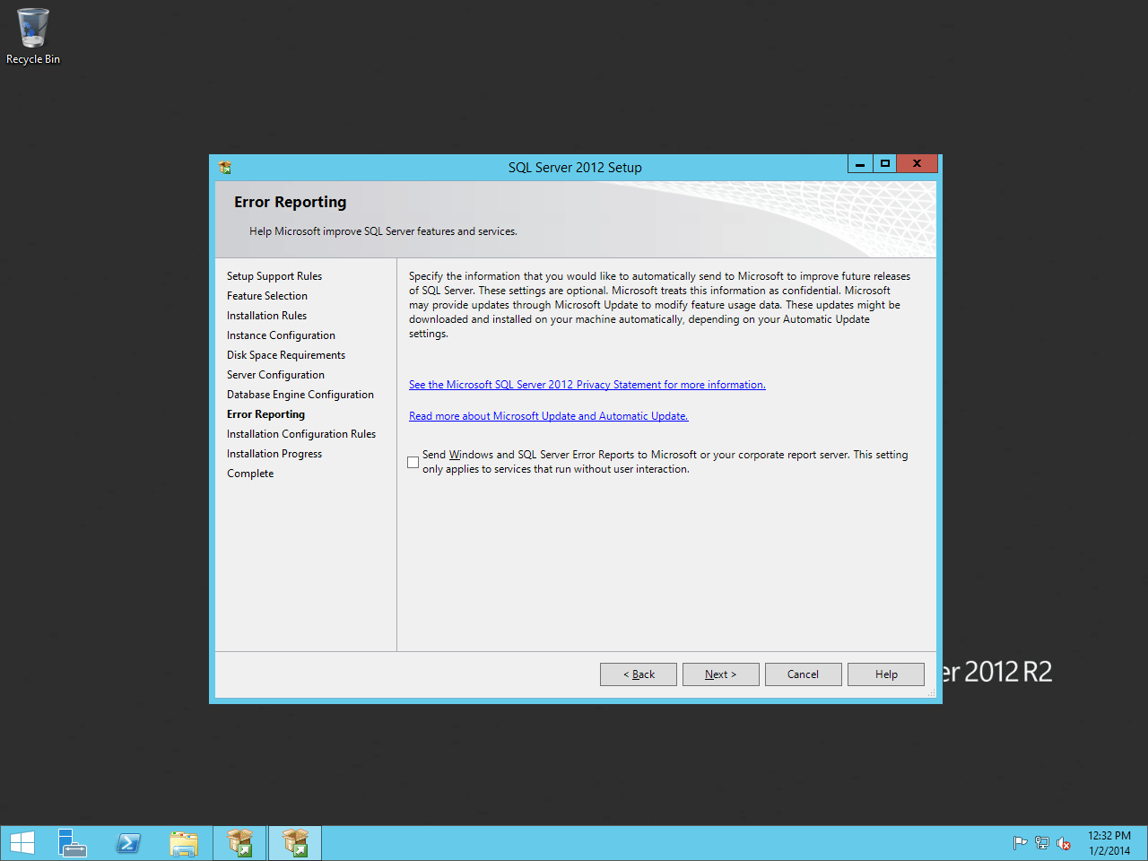Open the Windows Start button
Viewport: 1148px width, 861px height.
tap(22, 843)
